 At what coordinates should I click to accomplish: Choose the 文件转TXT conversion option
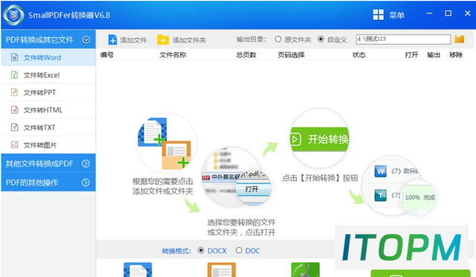(48, 127)
